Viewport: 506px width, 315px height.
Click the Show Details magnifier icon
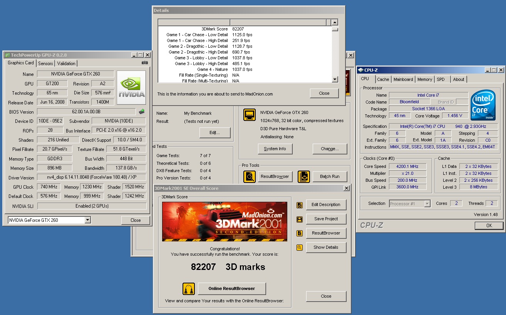300,248
